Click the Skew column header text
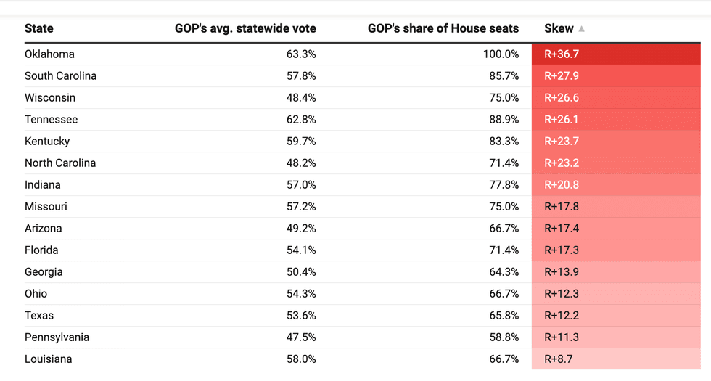Image resolution: width=711 pixels, height=381 pixels. pyautogui.click(x=559, y=28)
